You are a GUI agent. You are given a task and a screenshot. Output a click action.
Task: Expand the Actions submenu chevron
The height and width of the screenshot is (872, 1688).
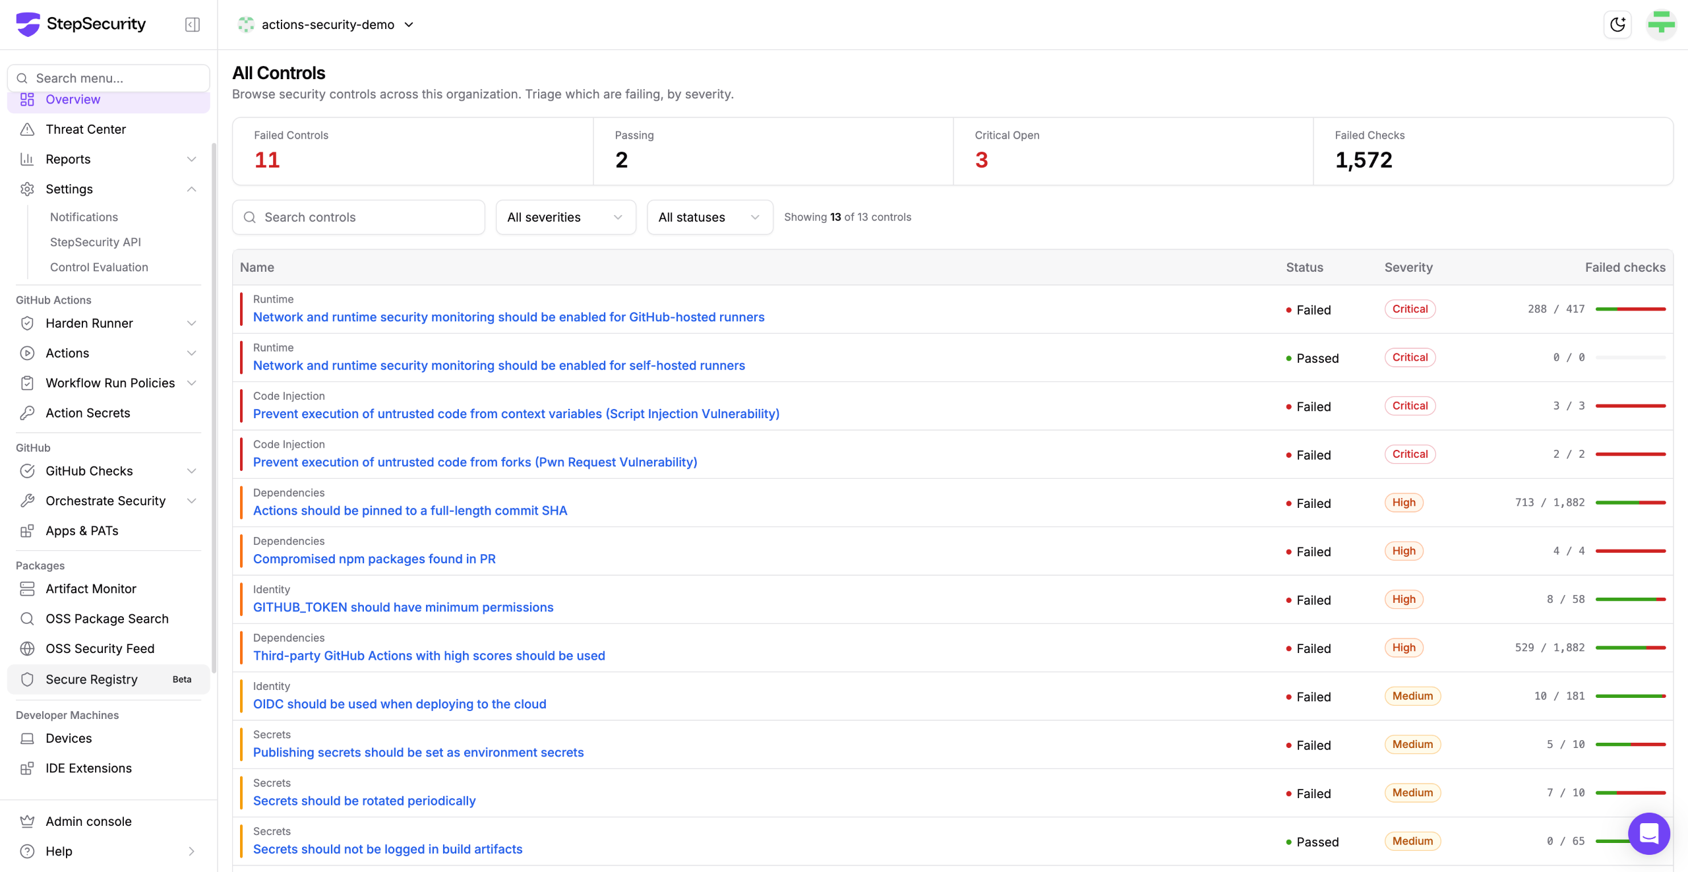tap(192, 353)
